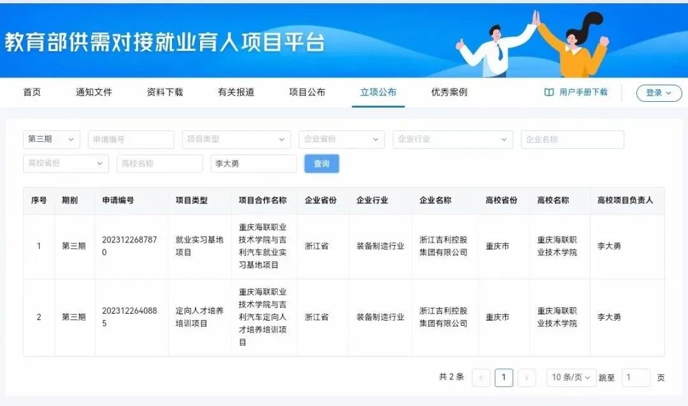Change the 10条/页 page size selector
The image size is (688, 406).
click(571, 377)
